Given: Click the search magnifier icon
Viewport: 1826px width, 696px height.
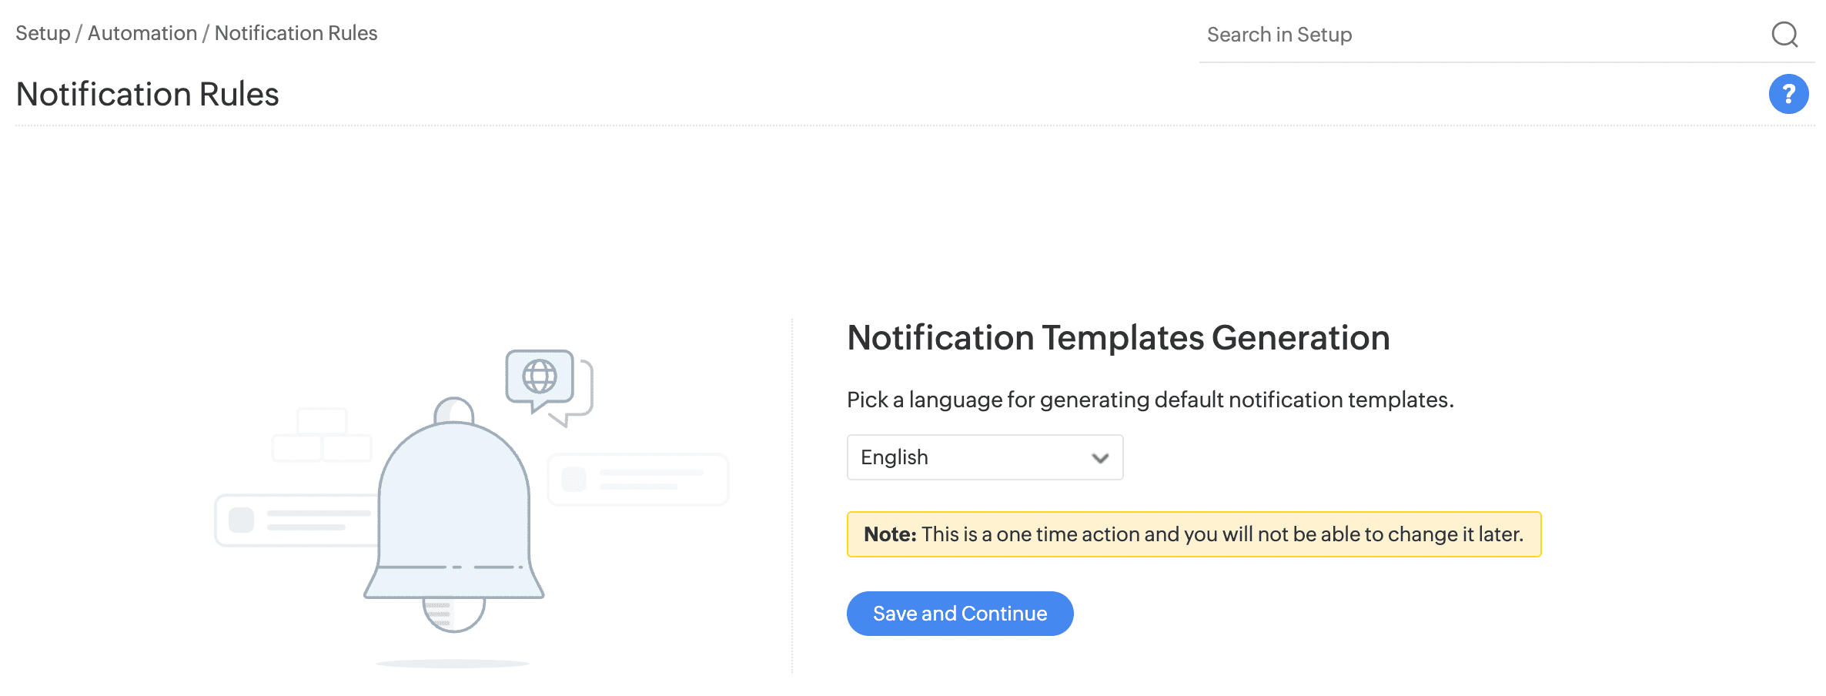Looking at the screenshot, I should pos(1784,35).
